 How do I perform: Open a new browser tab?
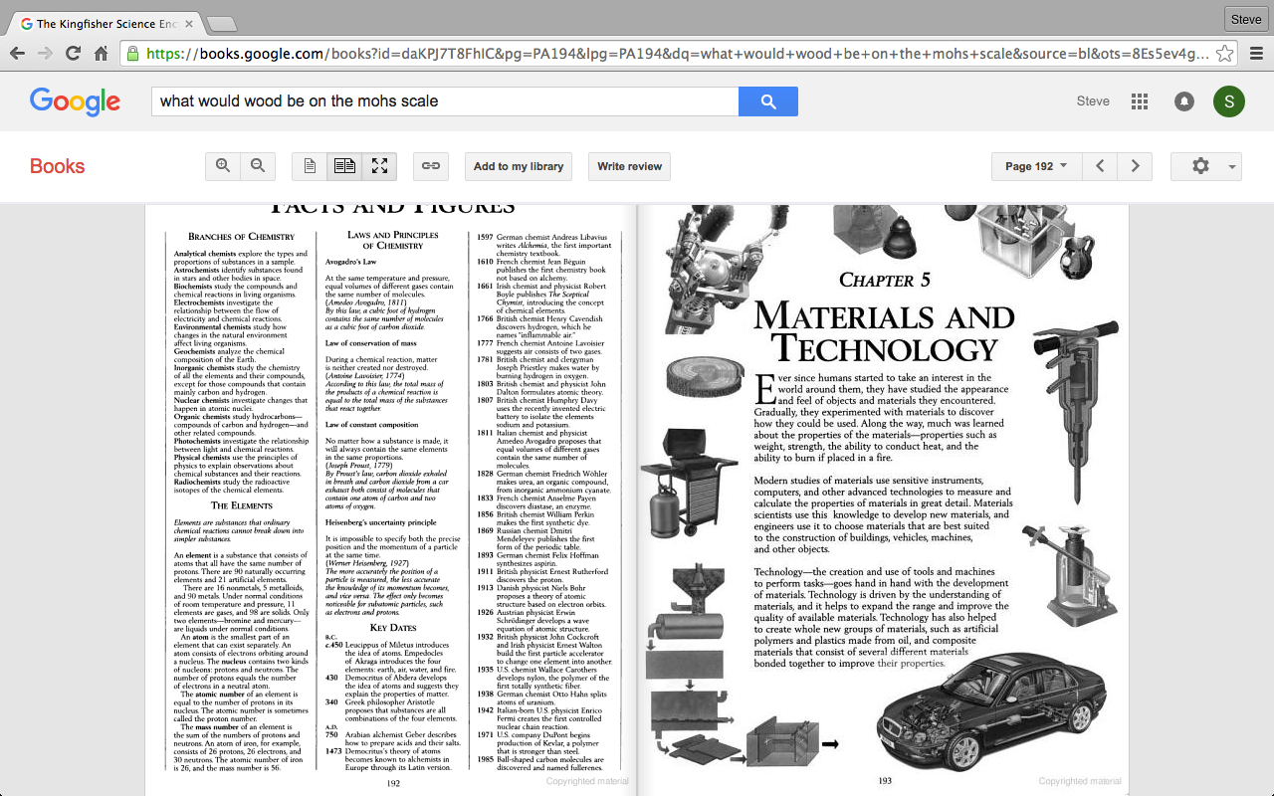pyautogui.click(x=221, y=24)
